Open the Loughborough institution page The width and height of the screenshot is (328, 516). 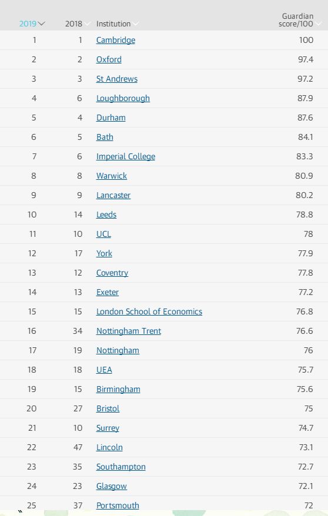(123, 98)
